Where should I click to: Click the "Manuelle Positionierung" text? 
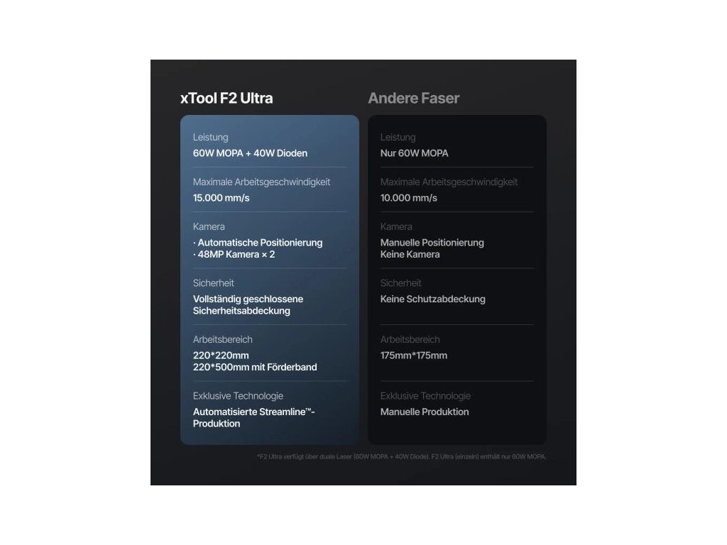432,242
